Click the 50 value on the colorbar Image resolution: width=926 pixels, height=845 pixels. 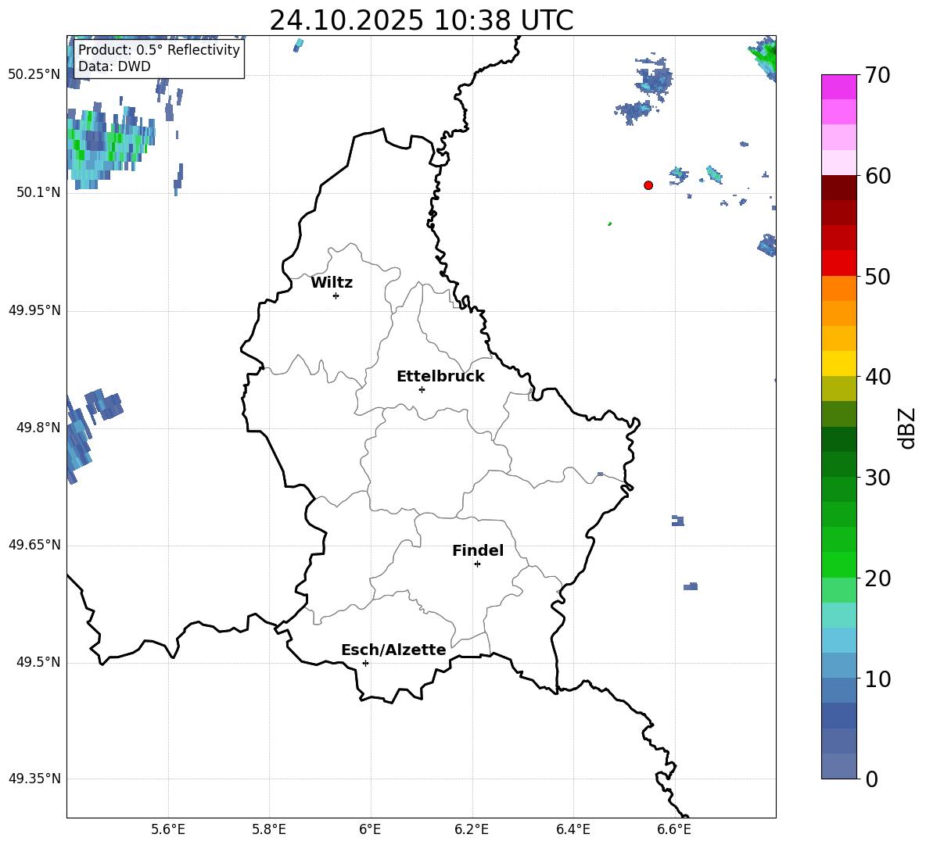click(878, 277)
